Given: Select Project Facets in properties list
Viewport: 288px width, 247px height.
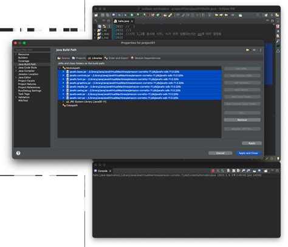Looking at the screenshot, I should [x=27, y=81].
